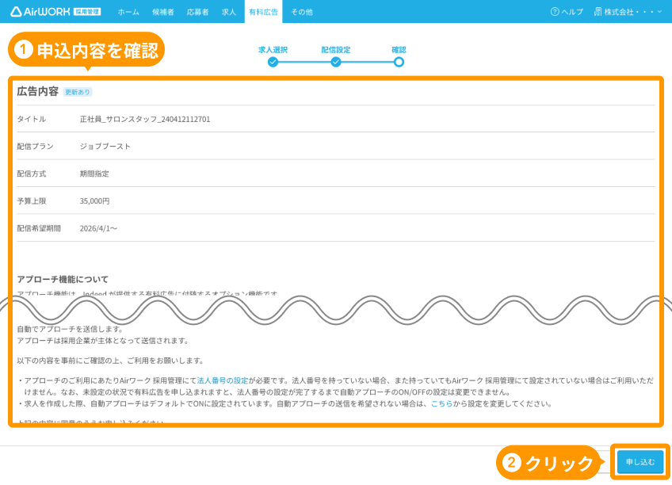Viewport: 672px width, 485px height.
Task: Click the タイトル row label
Action: pos(31,119)
